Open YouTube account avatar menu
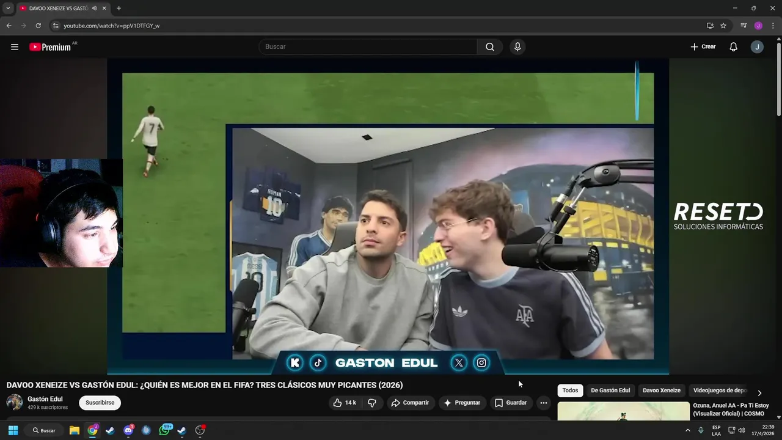Image resolution: width=782 pixels, height=440 pixels. click(757, 47)
